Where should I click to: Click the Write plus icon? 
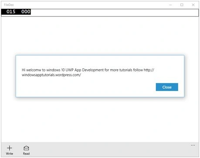point(10,148)
